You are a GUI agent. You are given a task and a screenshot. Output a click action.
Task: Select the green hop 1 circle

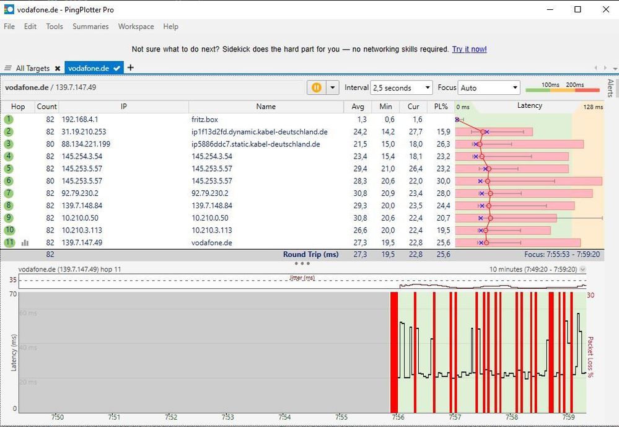[x=9, y=119]
